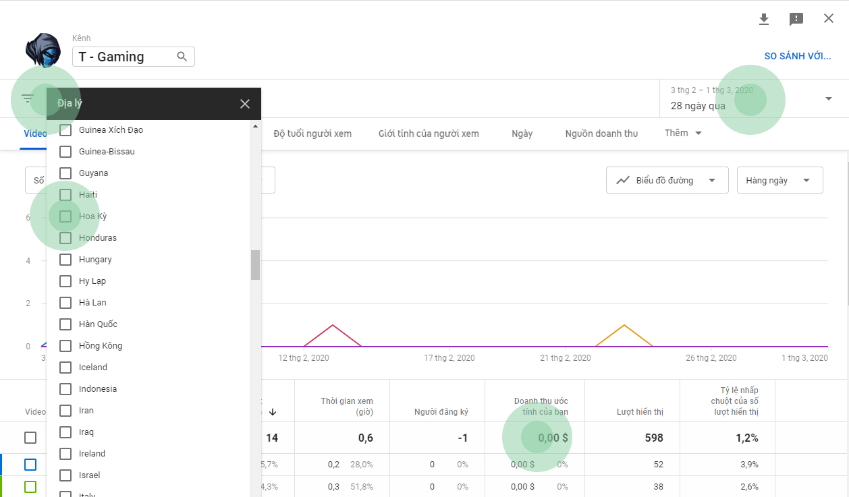Enable the Ireland checkbox
The width and height of the screenshot is (849, 497).
(65, 454)
